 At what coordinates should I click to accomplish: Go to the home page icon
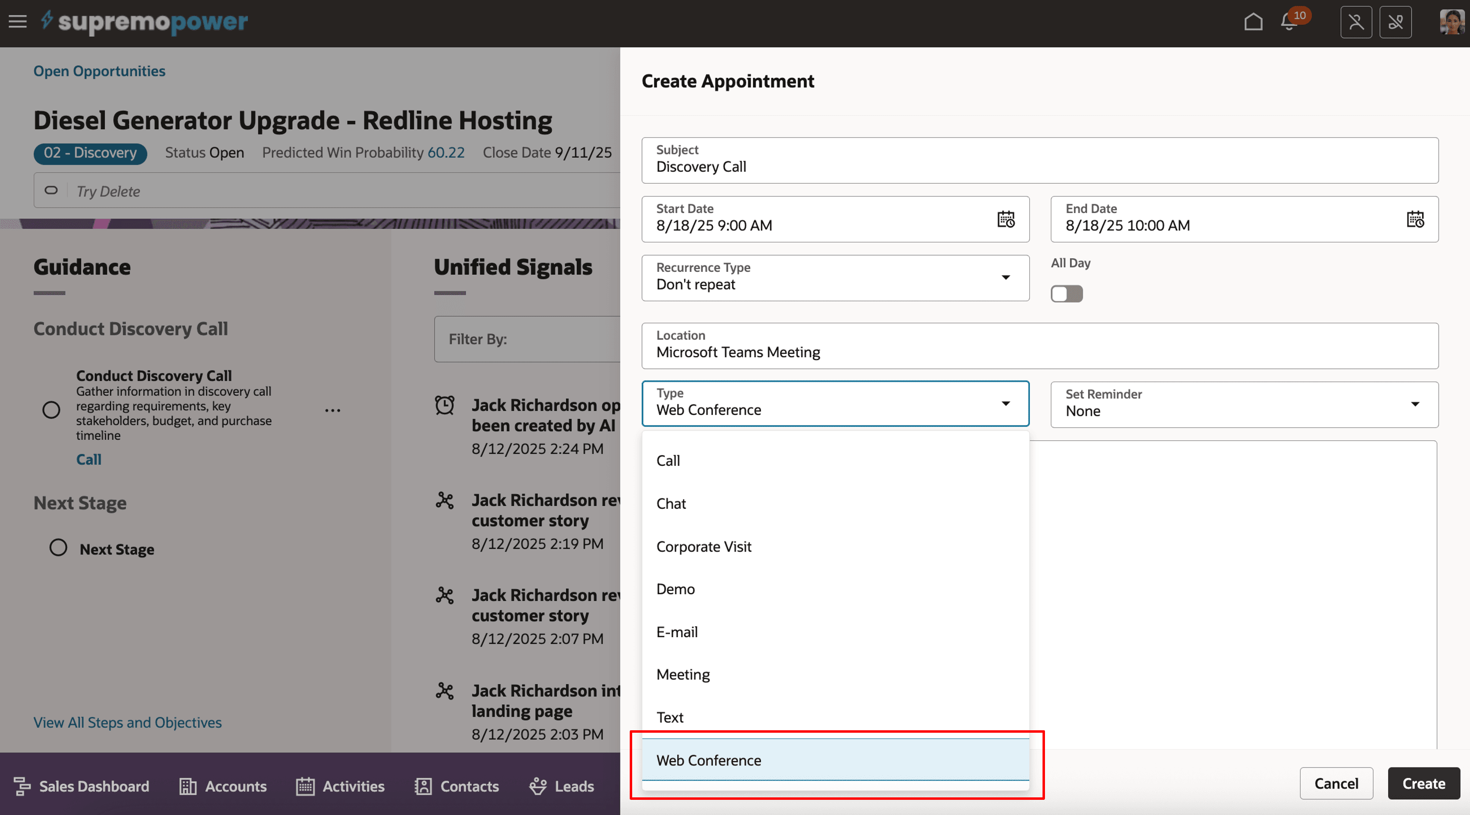(x=1253, y=22)
